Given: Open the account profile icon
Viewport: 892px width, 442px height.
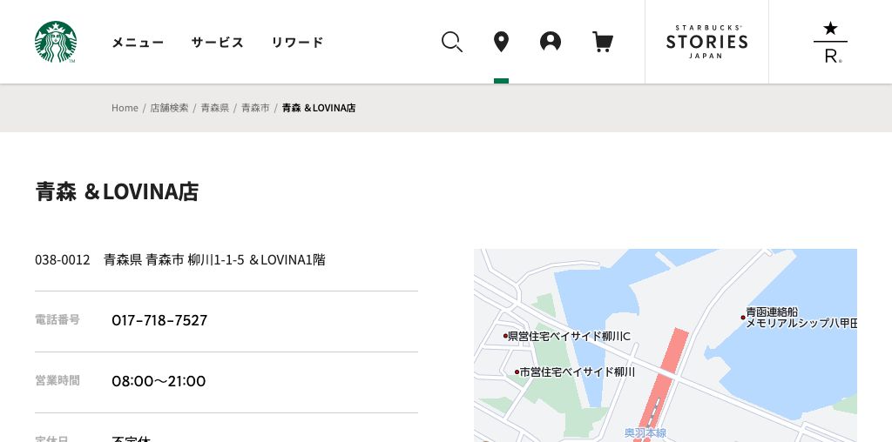Looking at the screenshot, I should [x=551, y=42].
